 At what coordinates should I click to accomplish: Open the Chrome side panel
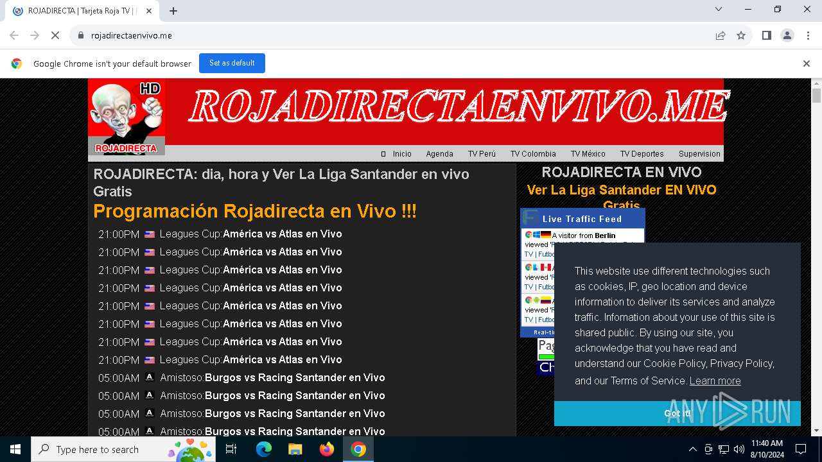click(767, 36)
